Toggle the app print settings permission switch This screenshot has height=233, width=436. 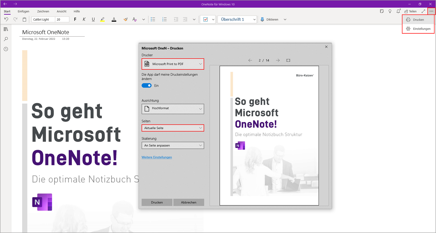click(146, 86)
